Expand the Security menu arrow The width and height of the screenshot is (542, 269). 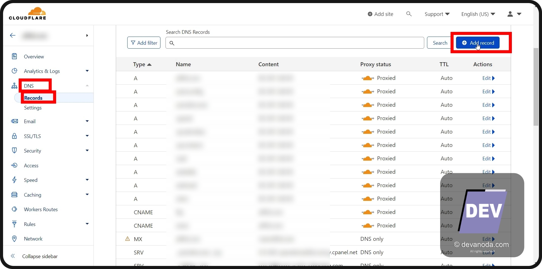point(87,150)
